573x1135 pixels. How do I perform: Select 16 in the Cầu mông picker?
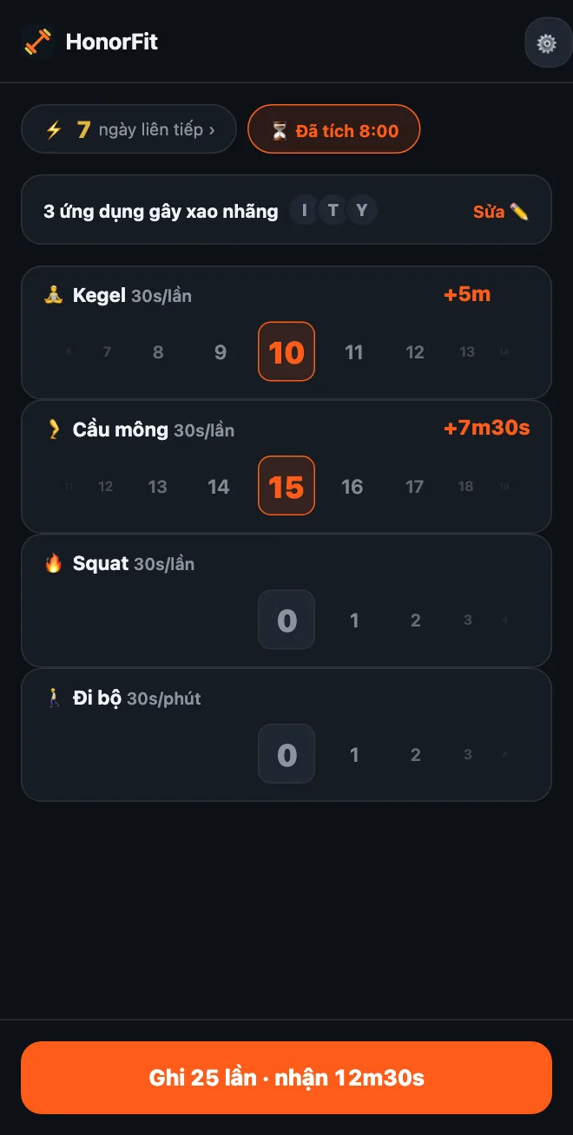352,487
